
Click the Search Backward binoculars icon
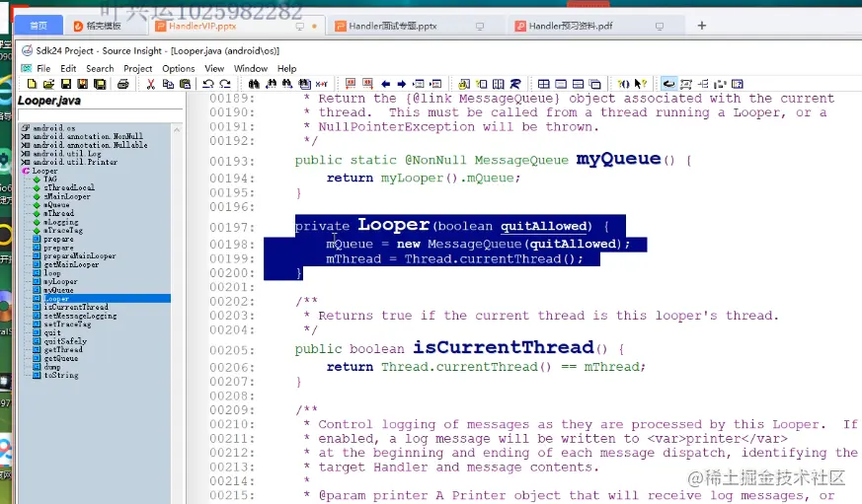pos(271,84)
